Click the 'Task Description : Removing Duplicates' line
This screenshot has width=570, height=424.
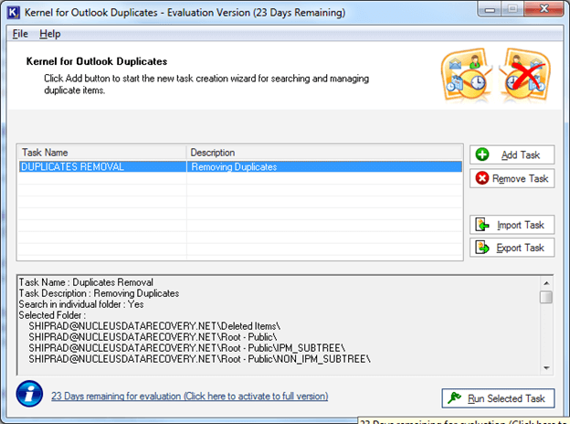coord(99,293)
